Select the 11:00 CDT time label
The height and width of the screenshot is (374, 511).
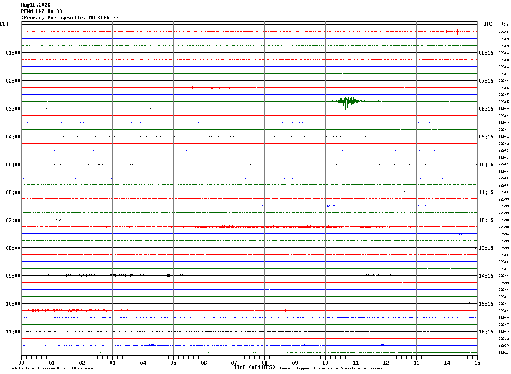13,332
